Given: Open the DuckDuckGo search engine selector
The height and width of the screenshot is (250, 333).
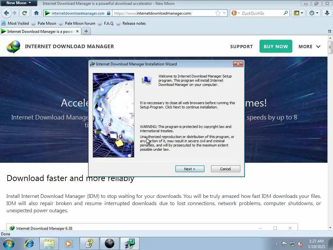Looking at the screenshot, I should point(235,13).
